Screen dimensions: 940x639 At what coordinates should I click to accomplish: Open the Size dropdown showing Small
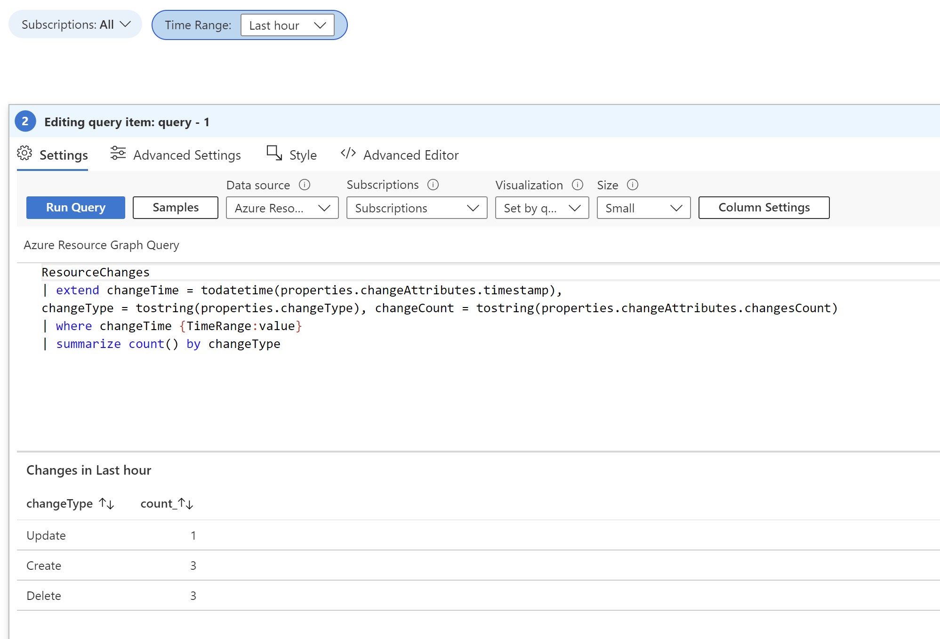(x=643, y=208)
